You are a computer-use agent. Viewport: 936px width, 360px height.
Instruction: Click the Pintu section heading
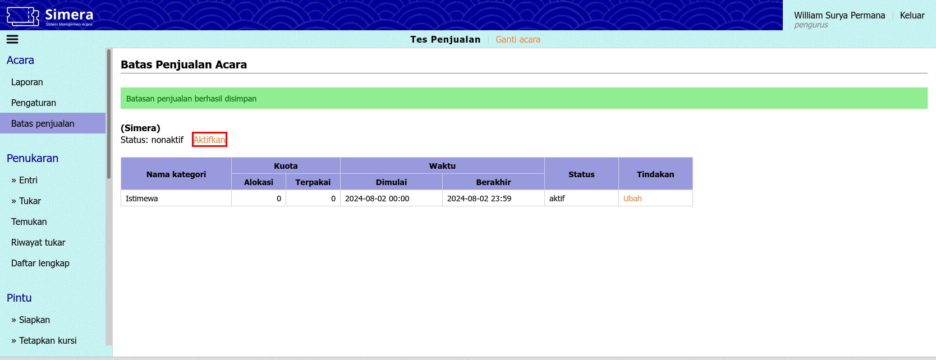pyautogui.click(x=19, y=298)
